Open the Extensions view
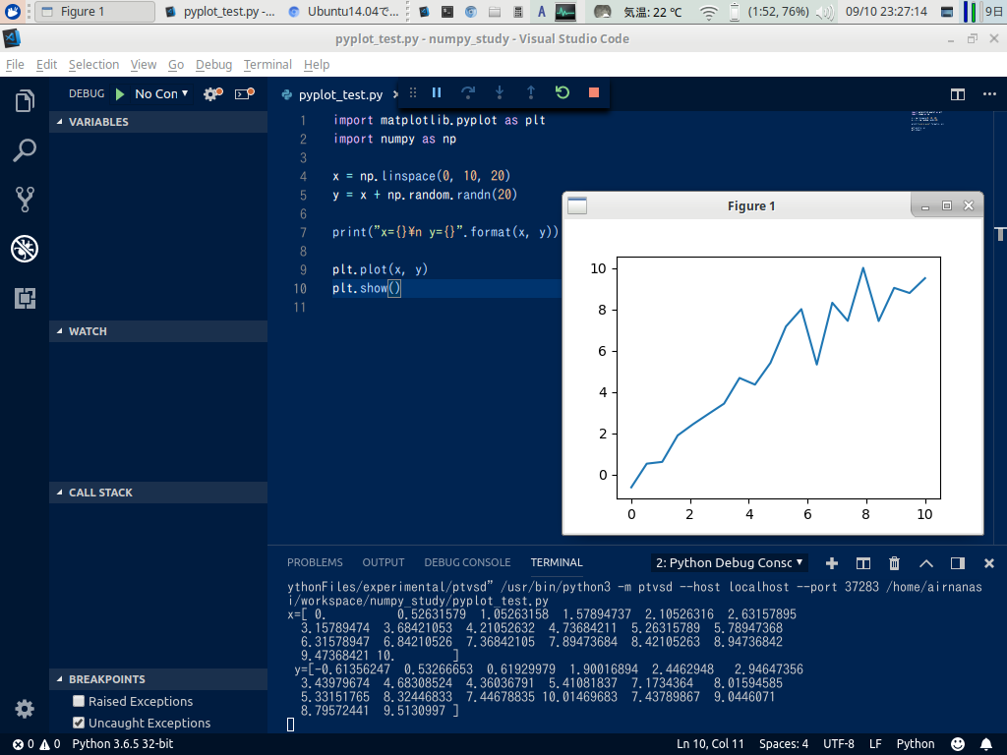The image size is (1007, 755). pyautogui.click(x=25, y=298)
